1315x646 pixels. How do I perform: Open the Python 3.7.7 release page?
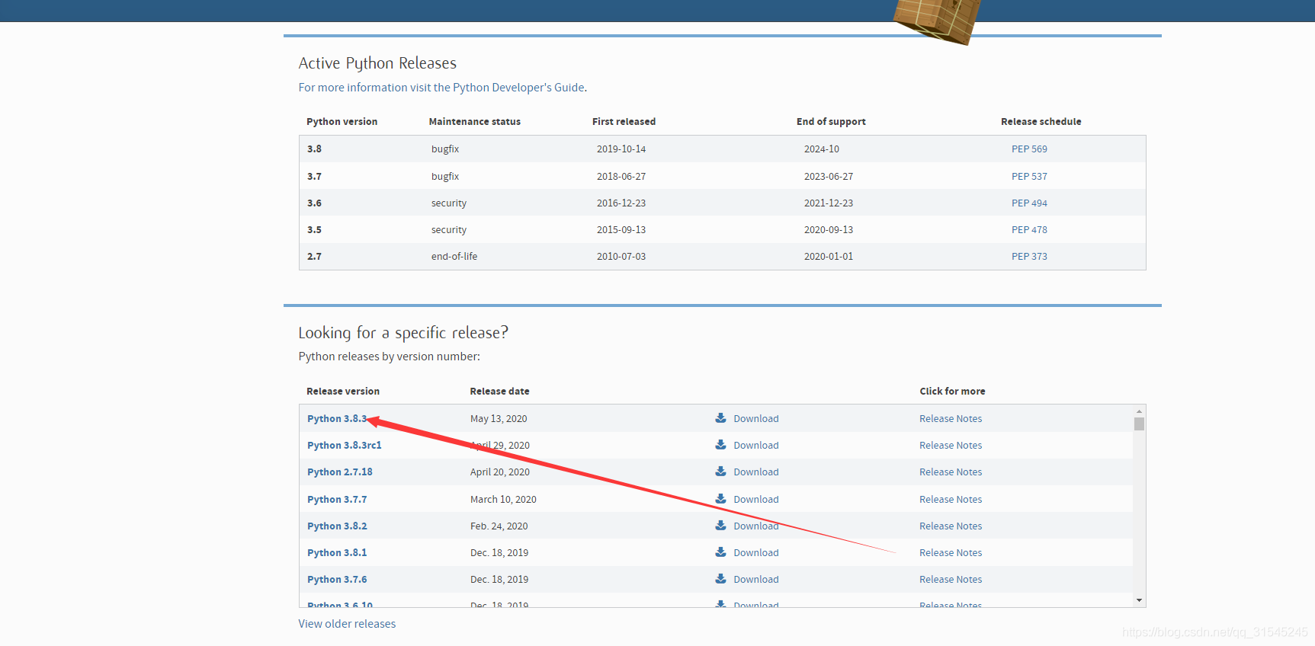pyautogui.click(x=337, y=500)
